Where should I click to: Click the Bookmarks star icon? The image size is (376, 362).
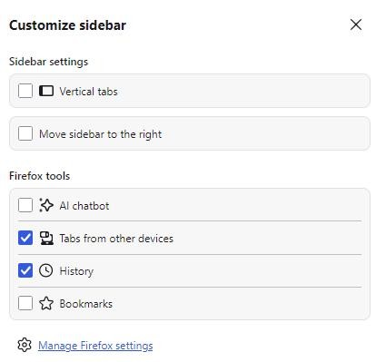46,303
